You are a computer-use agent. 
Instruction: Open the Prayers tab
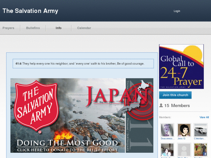pos(8,28)
